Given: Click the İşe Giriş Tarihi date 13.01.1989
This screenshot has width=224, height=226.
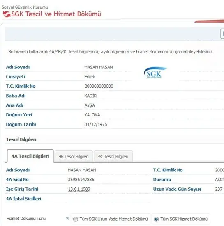Looking at the screenshot, I should click(79, 189).
